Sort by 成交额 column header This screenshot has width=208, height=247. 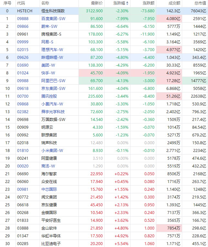click(x=174, y=3)
